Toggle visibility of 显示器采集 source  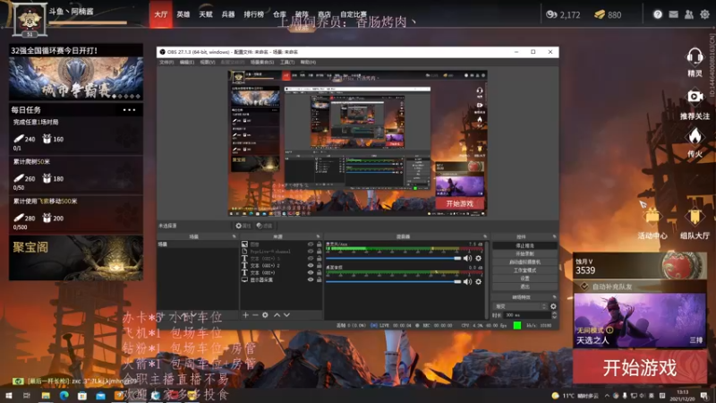pos(311,279)
